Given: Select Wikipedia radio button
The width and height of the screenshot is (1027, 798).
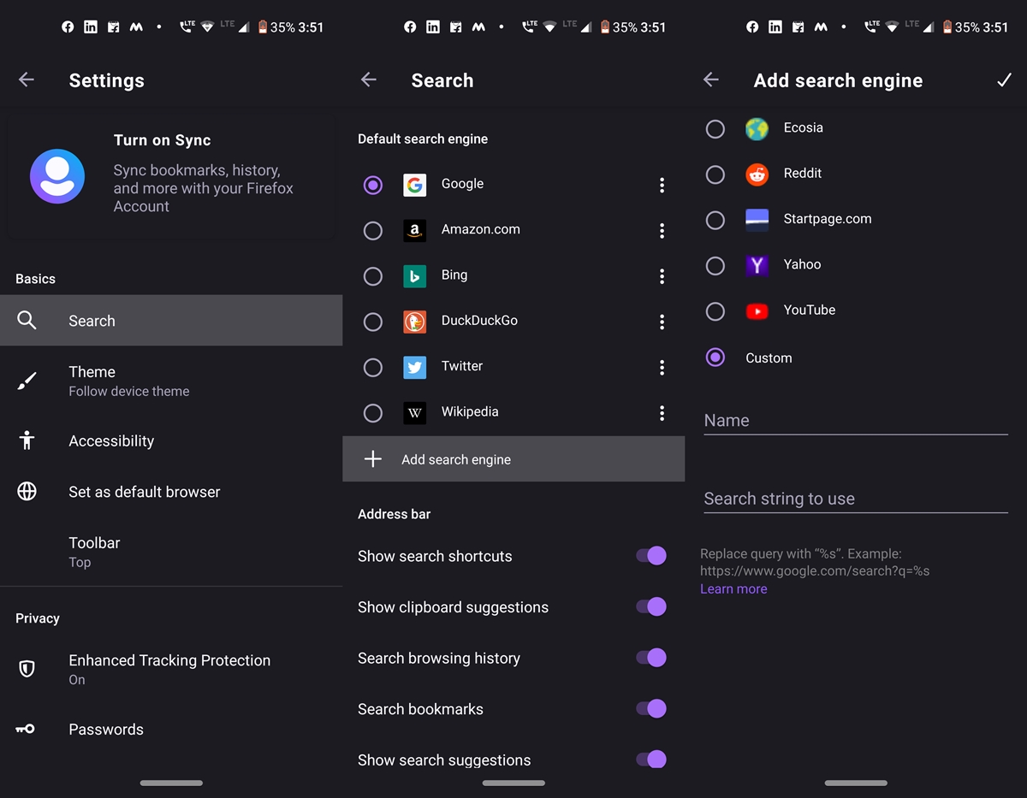Looking at the screenshot, I should pyautogui.click(x=373, y=413).
